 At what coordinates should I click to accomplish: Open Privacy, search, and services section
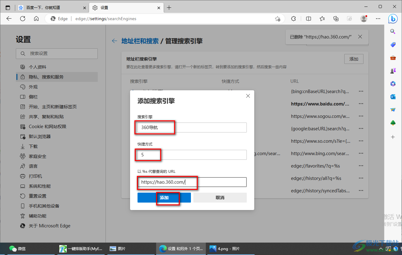[x=57, y=77]
